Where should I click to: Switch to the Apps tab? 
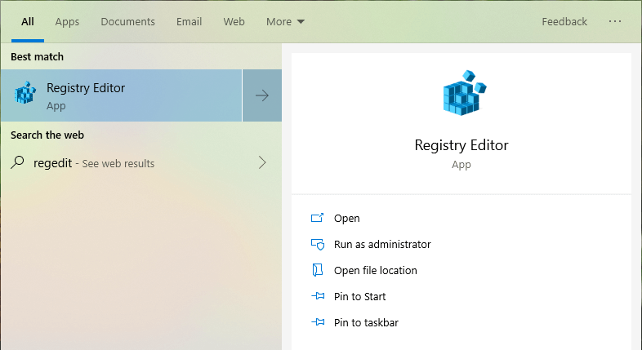pos(67,22)
